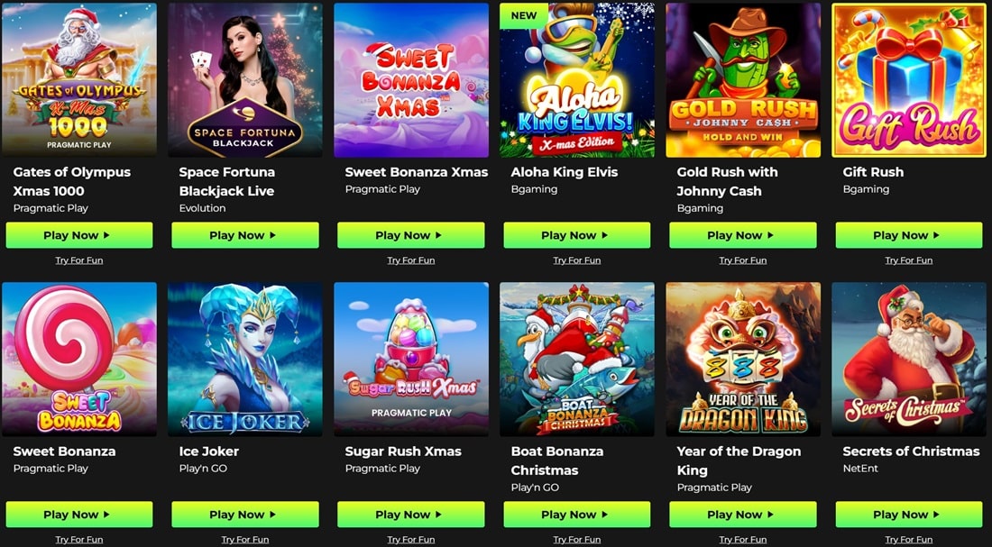Click Try For Fun under Space Fortuna Blackjack
This screenshot has height=547, width=992.
click(x=244, y=260)
